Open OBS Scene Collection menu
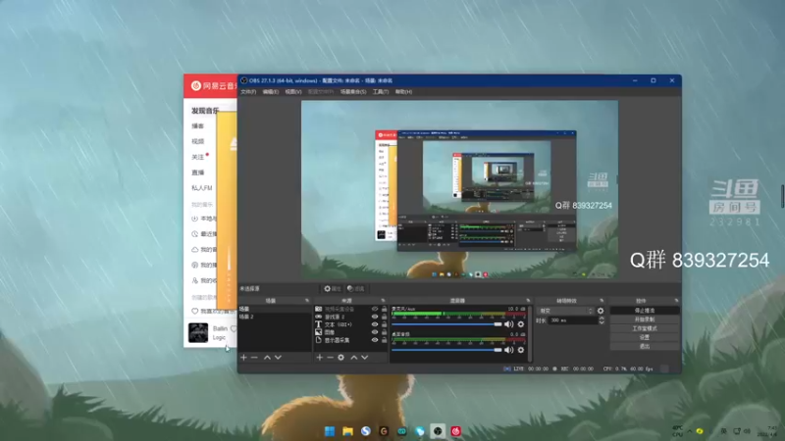 pyautogui.click(x=353, y=92)
